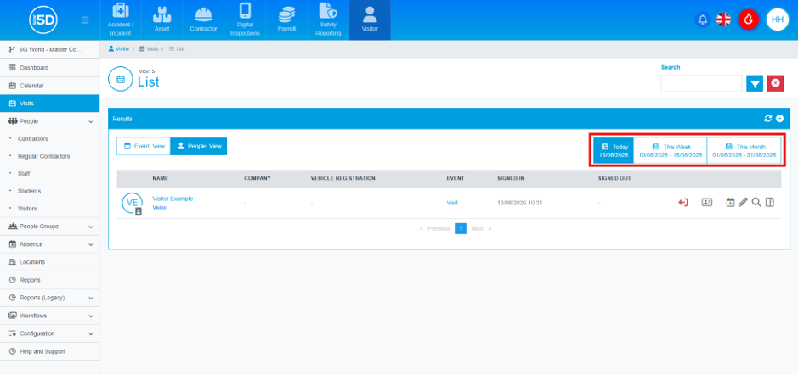The image size is (798, 375).
Task: Edit Visitor Example with pencil icon
Action: pos(743,202)
